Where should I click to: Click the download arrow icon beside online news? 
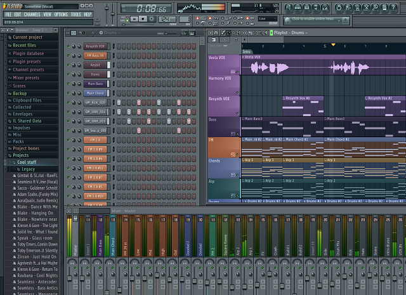pos(345,20)
